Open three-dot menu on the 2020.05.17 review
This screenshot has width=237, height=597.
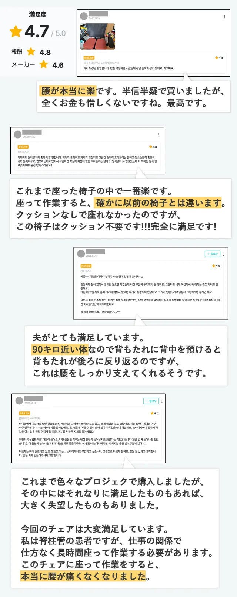tap(223, 254)
